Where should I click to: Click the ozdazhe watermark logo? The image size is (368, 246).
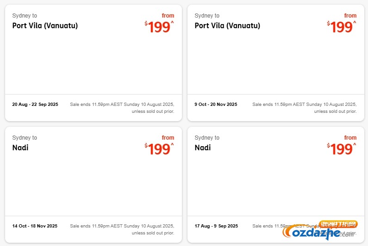(321, 232)
